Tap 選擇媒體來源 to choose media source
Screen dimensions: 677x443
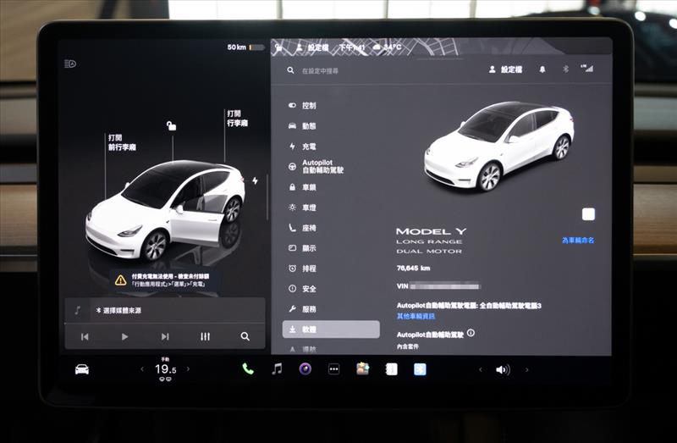[x=118, y=310]
